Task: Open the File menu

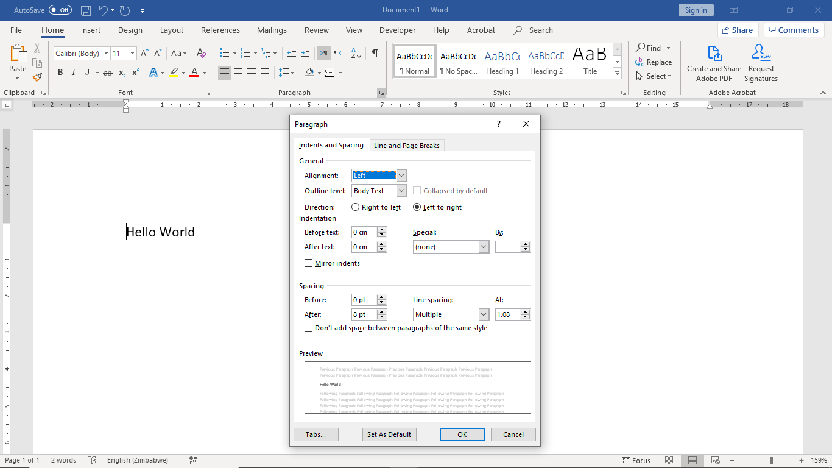Action: pos(16,30)
